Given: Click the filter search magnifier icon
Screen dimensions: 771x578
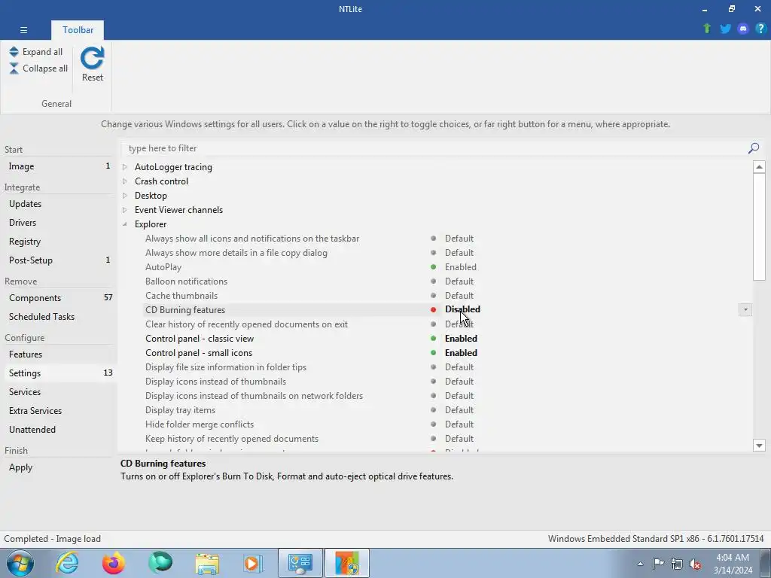Looking at the screenshot, I should point(753,148).
